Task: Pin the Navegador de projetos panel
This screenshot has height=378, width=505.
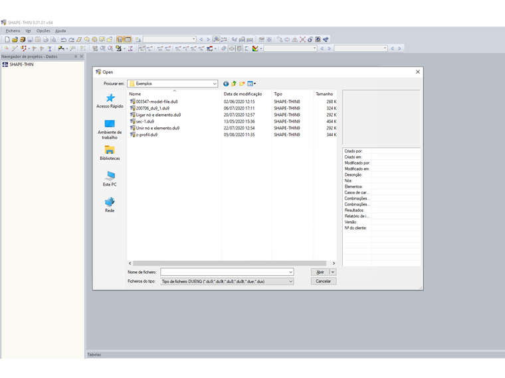Action: (x=76, y=56)
